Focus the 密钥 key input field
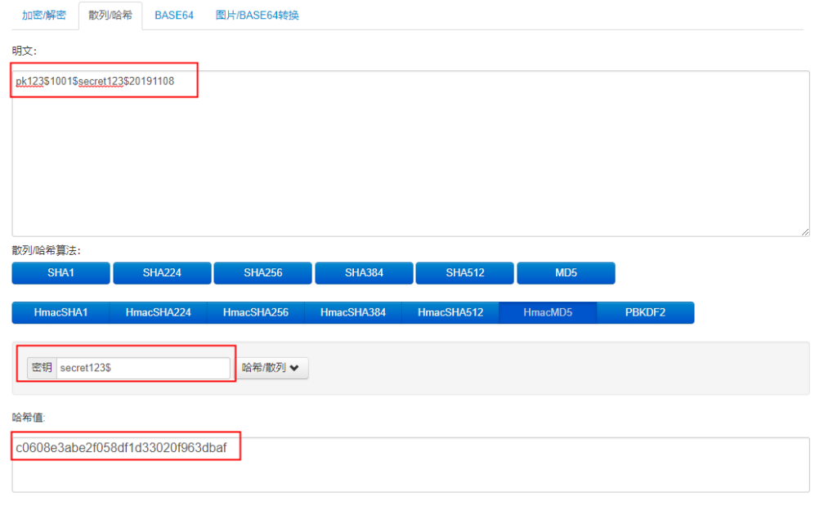The height and width of the screenshot is (506, 833). coord(143,368)
